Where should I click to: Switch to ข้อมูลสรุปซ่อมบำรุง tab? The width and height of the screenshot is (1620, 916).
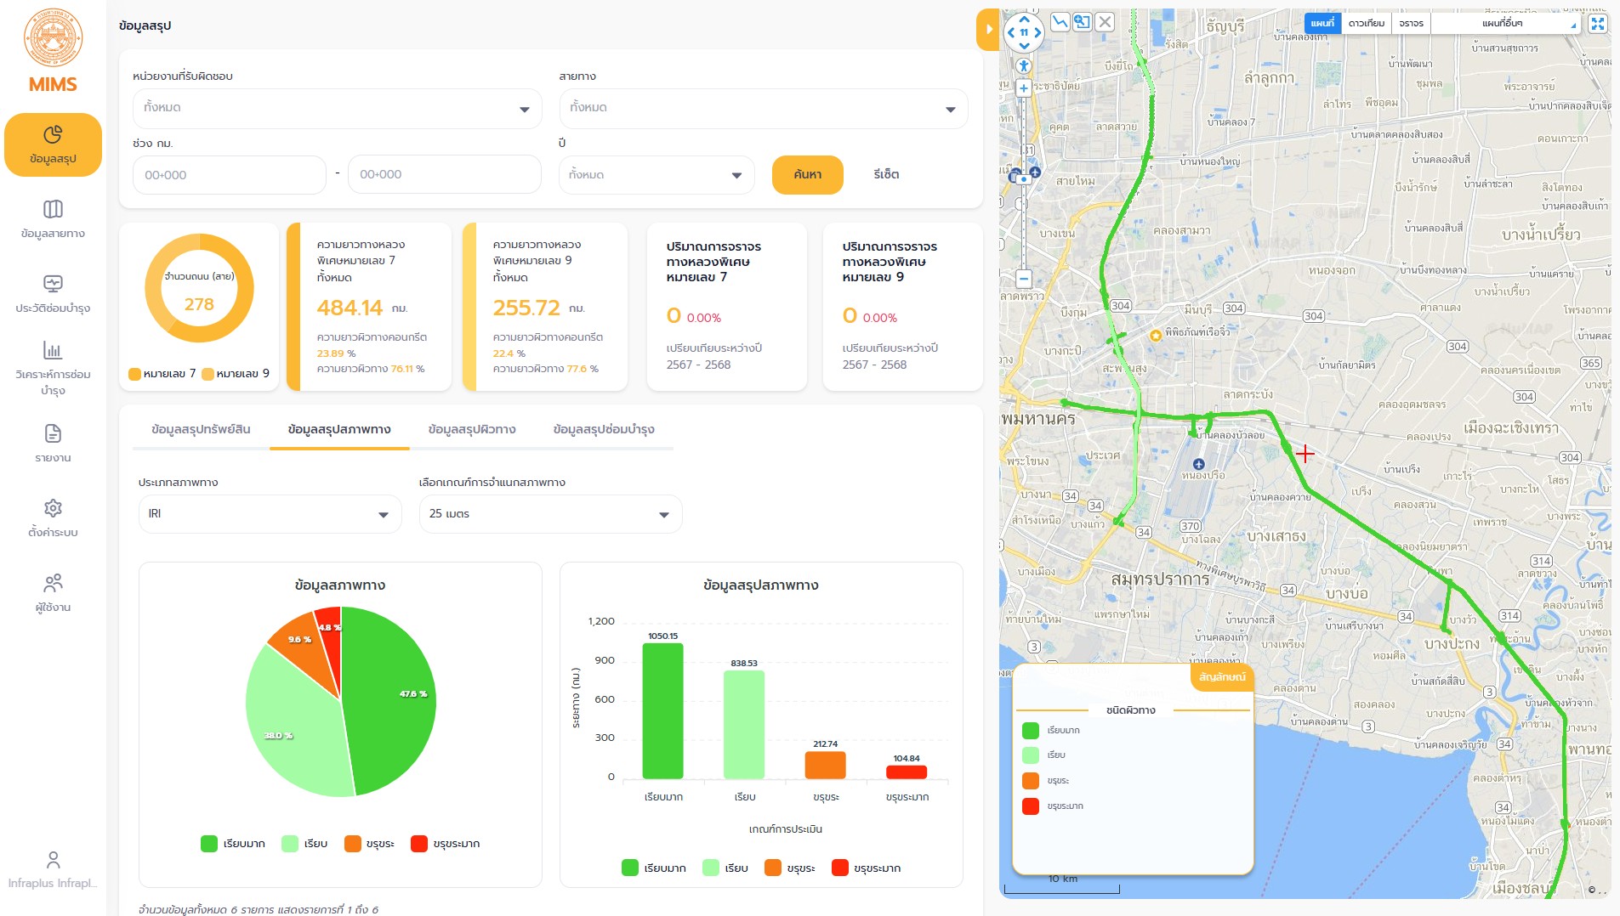(604, 430)
